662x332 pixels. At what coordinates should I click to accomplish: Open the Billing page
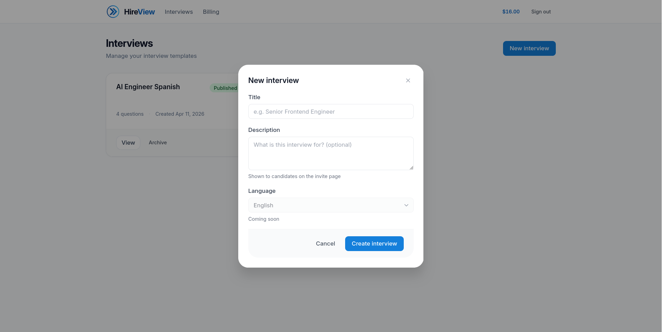click(211, 12)
